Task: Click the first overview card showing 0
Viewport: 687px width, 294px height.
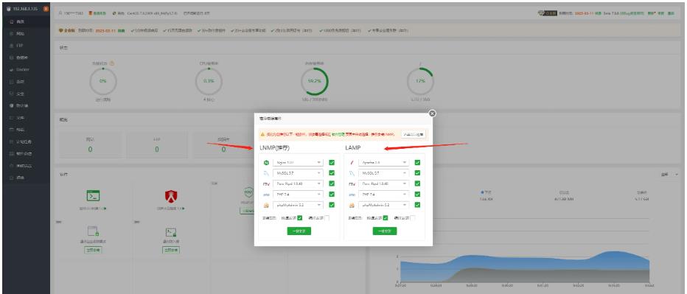Action: (x=90, y=145)
